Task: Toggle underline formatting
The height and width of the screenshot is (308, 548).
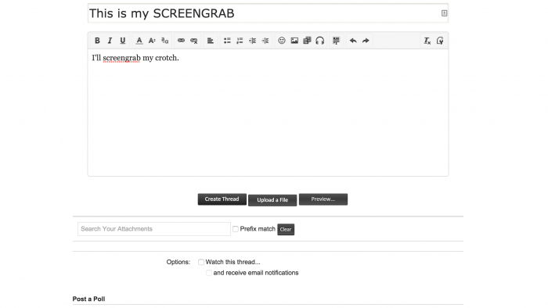Action: [x=123, y=41]
